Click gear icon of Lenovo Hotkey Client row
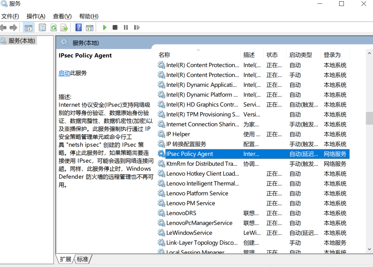 (161, 173)
